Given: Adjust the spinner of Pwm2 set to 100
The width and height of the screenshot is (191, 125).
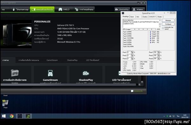Looking at the screenshot, I should (159, 55).
